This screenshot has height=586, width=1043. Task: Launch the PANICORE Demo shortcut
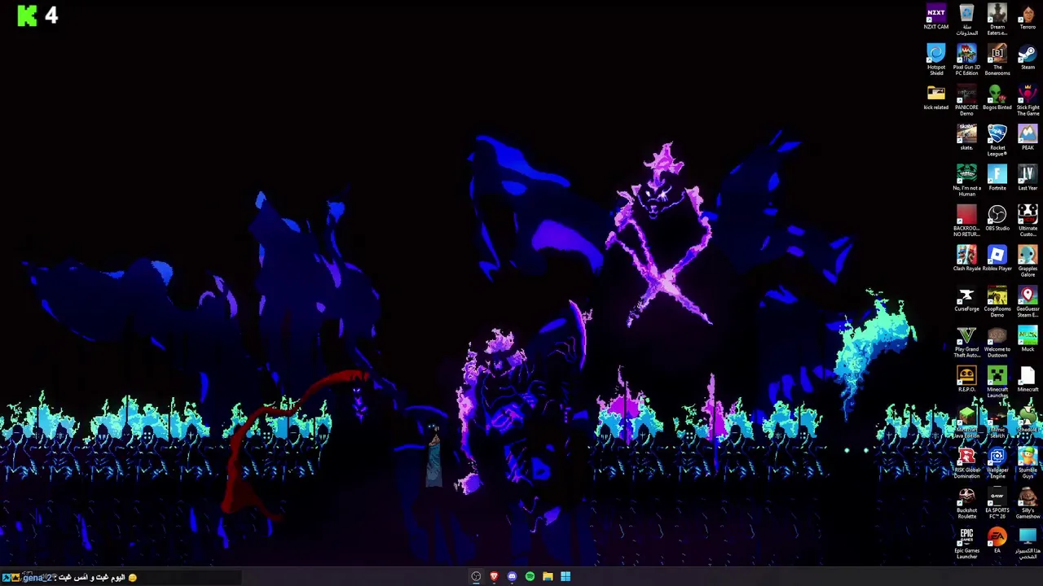point(966,101)
